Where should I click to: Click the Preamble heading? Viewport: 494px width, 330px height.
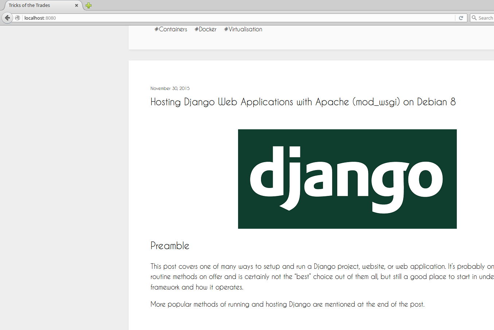click(x=170, y=246)
